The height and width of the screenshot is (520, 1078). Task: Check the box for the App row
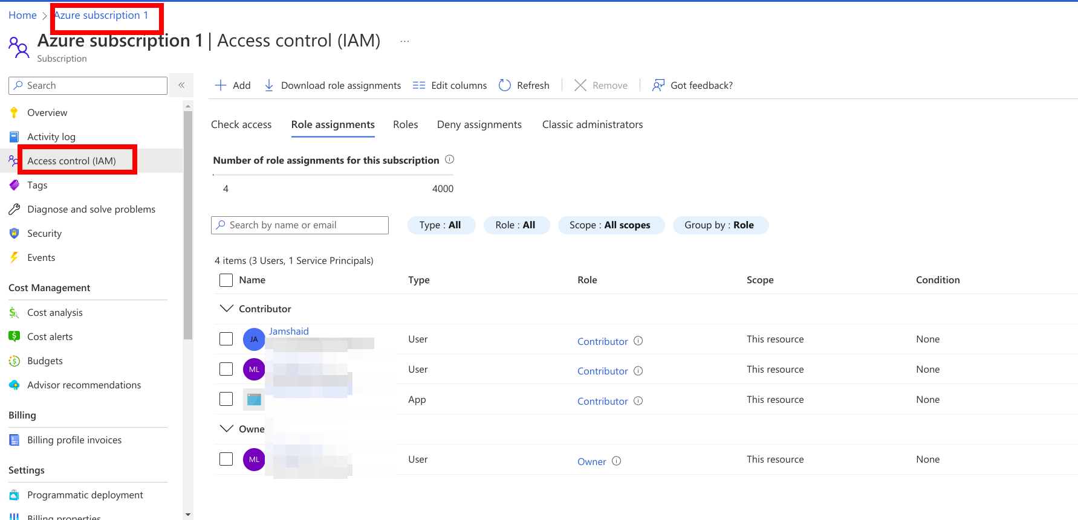pyautogui.click(x=226, y=399)
